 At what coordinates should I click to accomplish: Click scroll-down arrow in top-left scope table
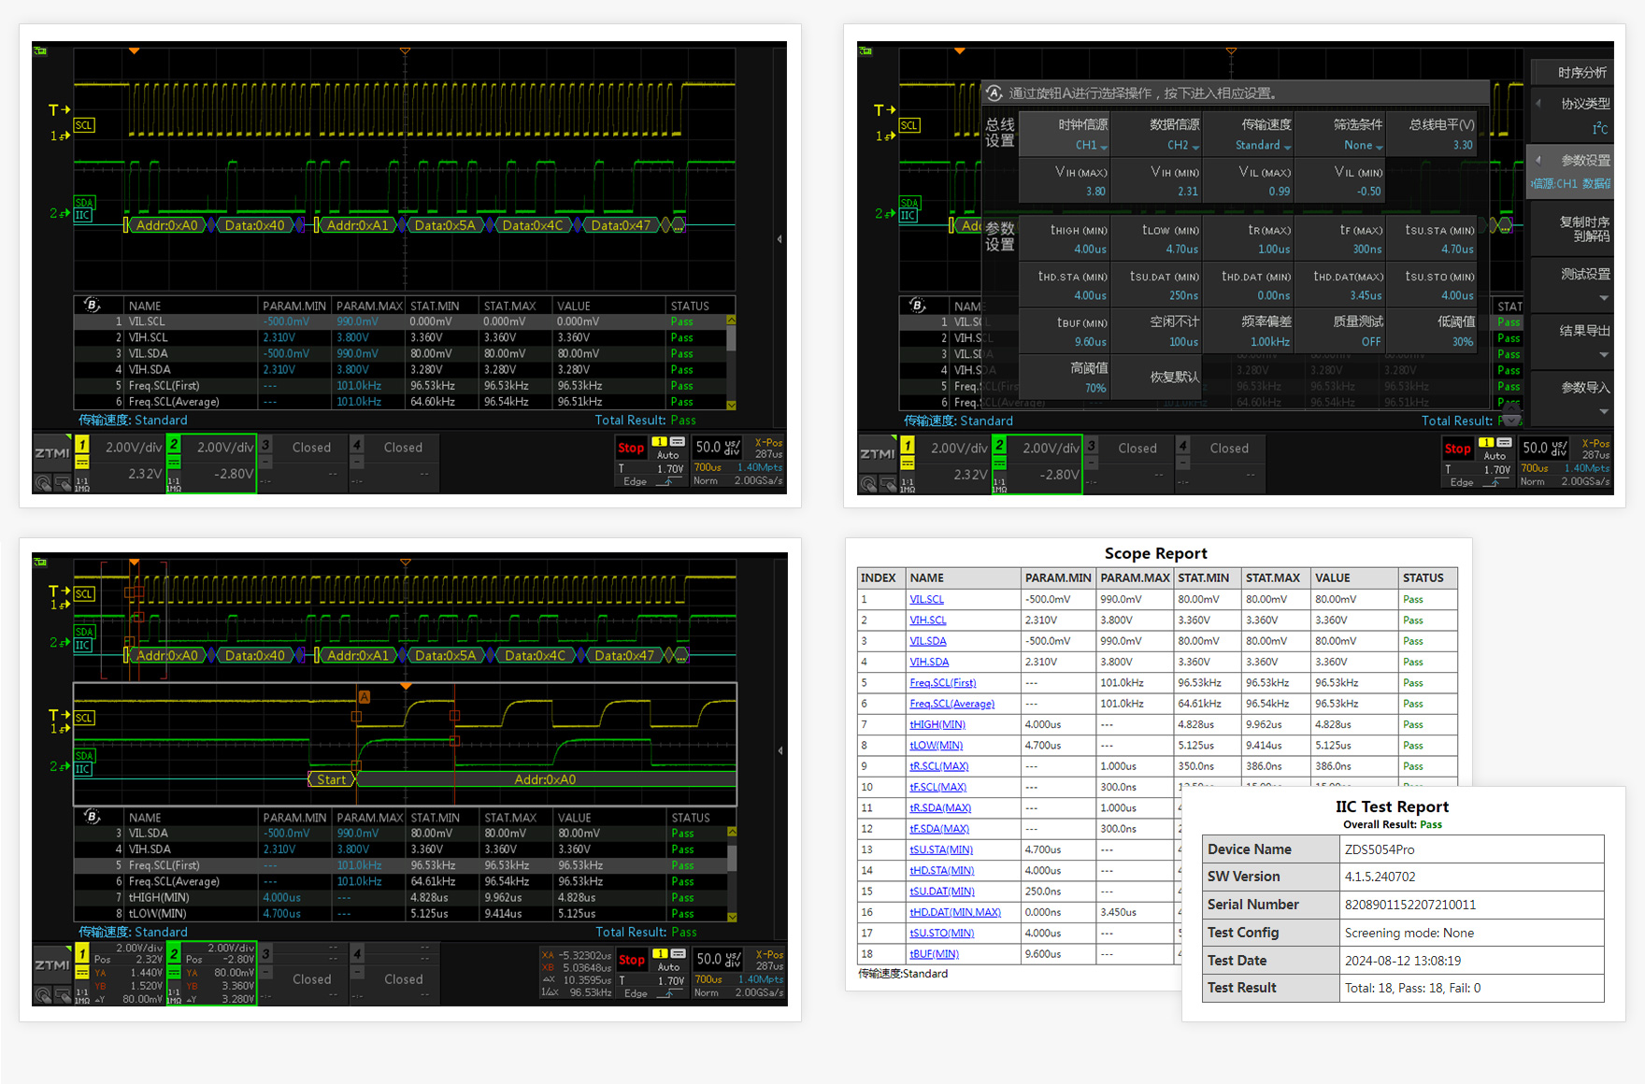[x=731, y=406]
